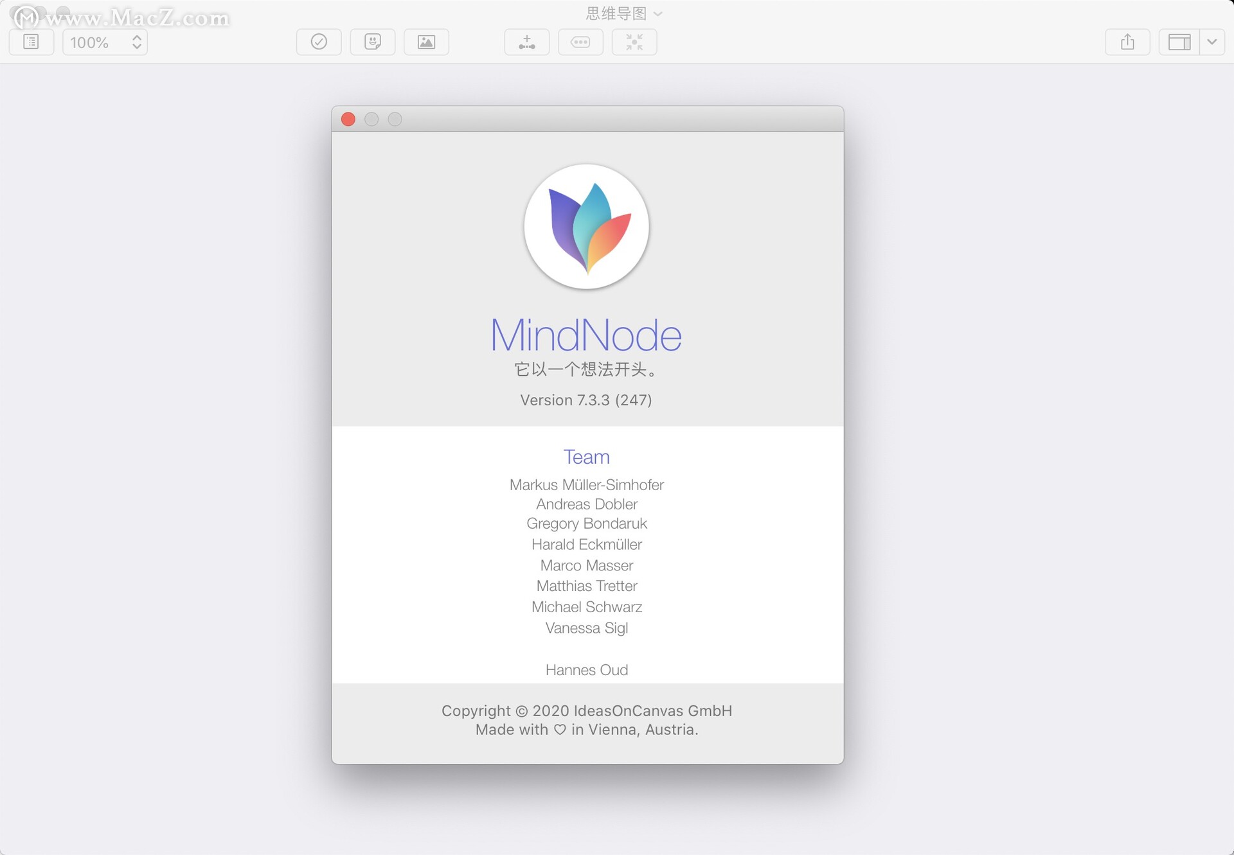Activate the focus mode arrows icon

pos(634,42)
